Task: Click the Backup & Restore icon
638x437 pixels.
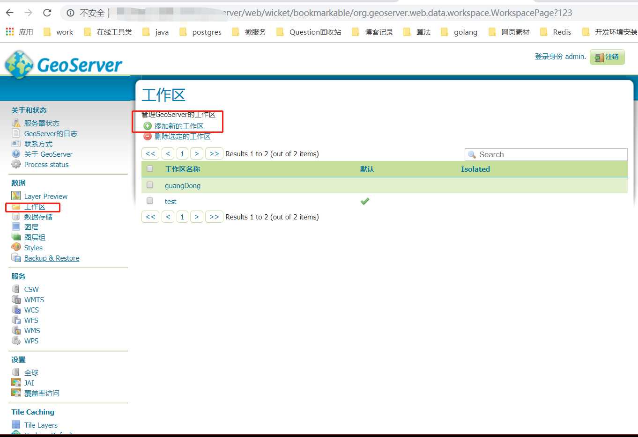Action: pyautogui.click(x=16, y=258)
